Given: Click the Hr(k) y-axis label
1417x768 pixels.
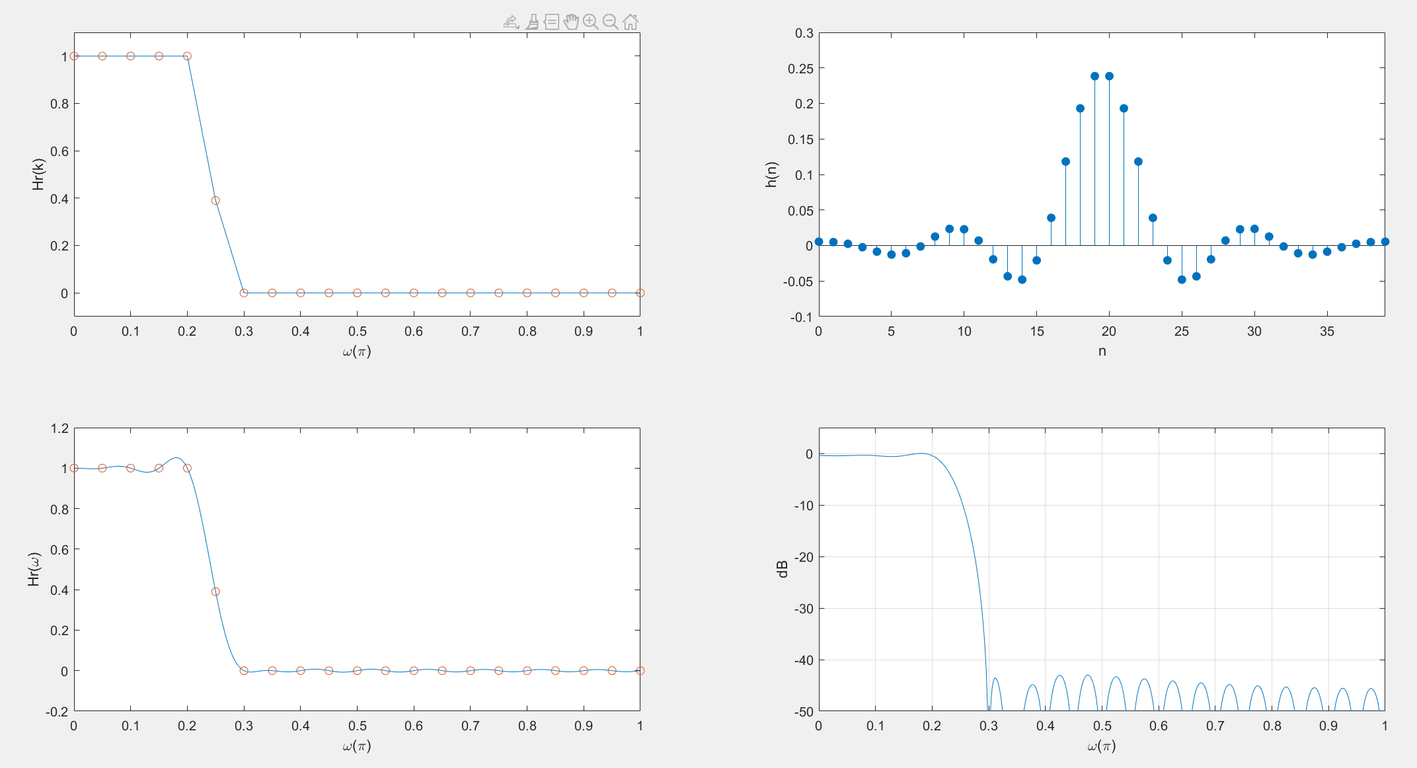Looking at the screenshot, I should 38,174.
